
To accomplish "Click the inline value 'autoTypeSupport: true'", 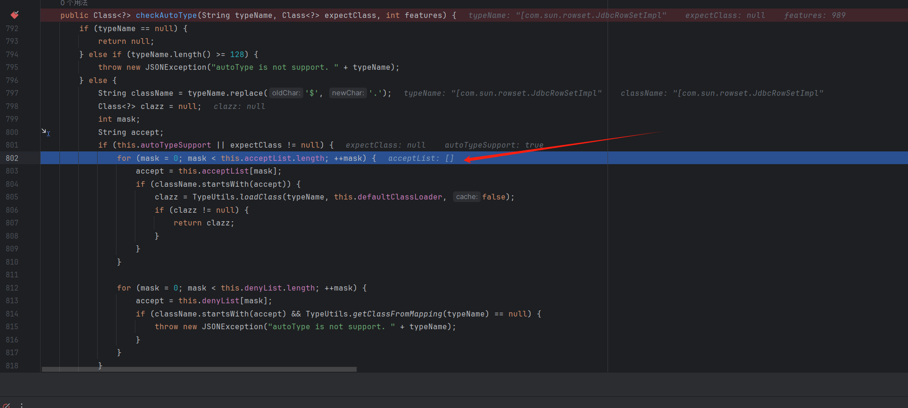I will tap(494, 145).
